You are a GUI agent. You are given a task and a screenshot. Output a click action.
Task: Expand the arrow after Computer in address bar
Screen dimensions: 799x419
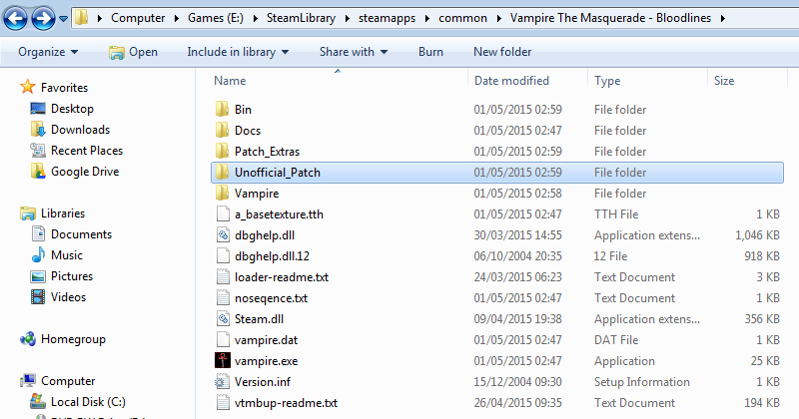(x=177, y=18)
